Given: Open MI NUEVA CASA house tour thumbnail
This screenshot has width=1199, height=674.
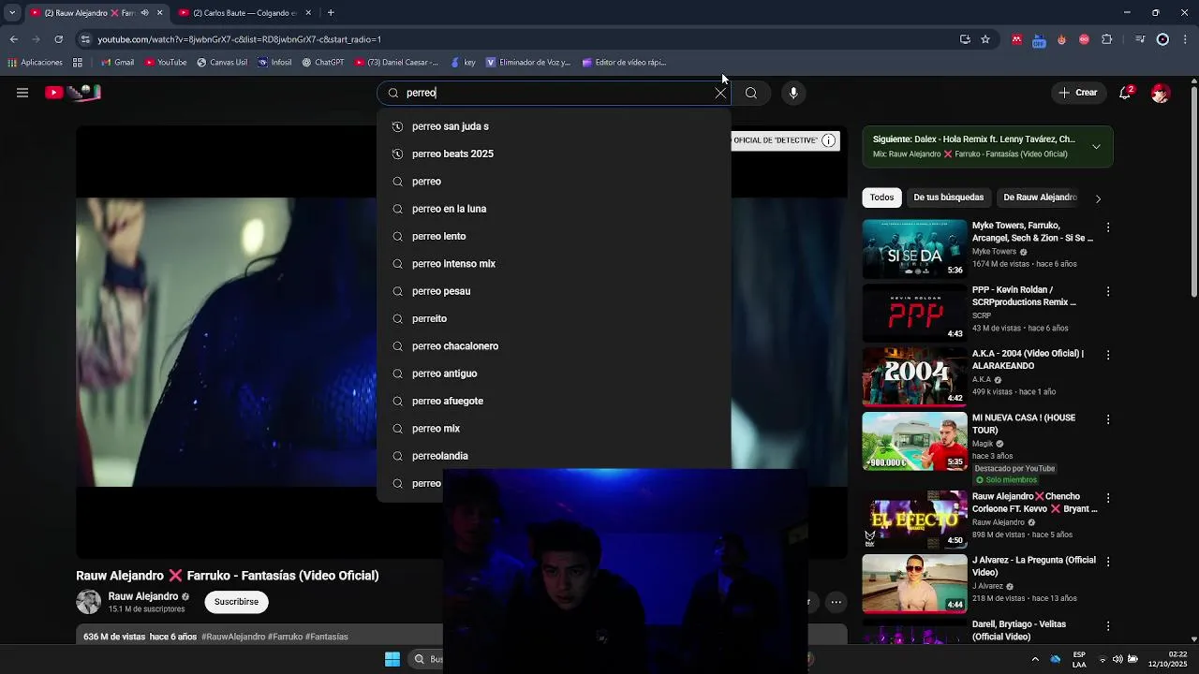Looking at the screenshot, I should click(x=914, y=441).
